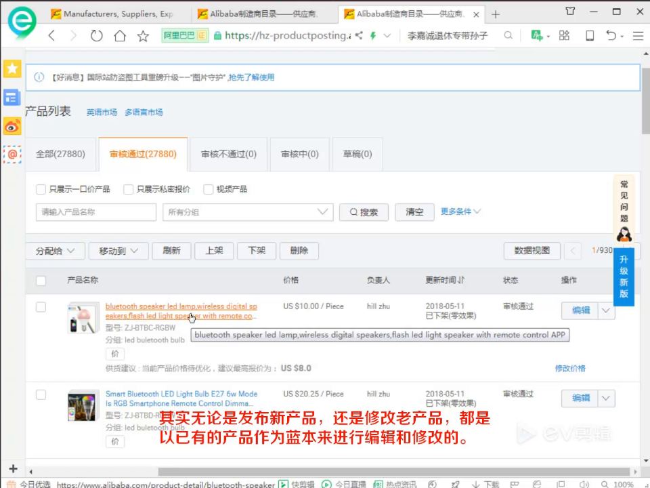
Task: Expand the arrow next to first product 编辑
Action: click(606, 310)
